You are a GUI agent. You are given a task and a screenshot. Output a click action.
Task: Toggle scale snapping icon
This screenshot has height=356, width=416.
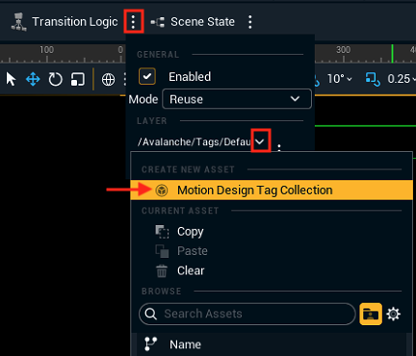point(373,79)
